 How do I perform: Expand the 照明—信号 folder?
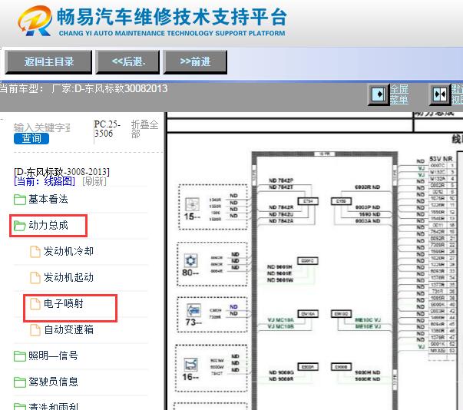tap(53, 355)
